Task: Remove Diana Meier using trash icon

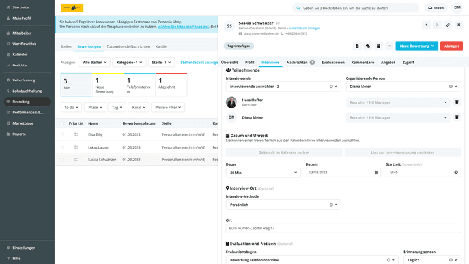Action: 457,117
